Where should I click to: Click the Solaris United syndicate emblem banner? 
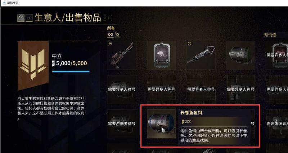click(33, 65)
